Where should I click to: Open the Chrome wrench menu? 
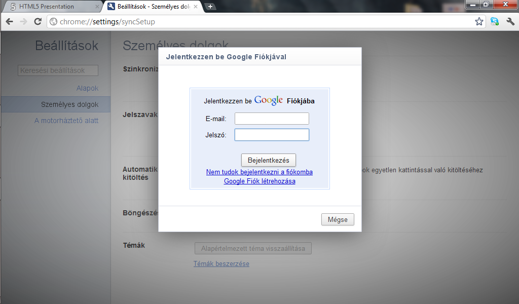[510, 22]
